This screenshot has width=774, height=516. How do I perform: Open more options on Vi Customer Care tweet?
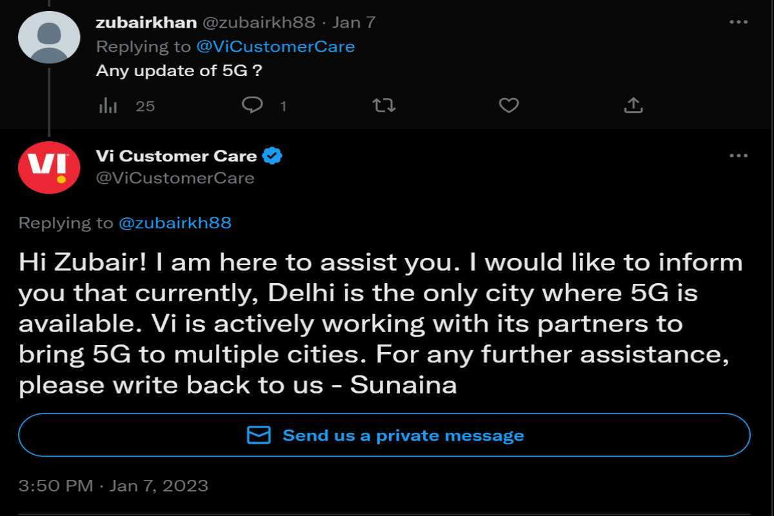[x=738, y=156]
